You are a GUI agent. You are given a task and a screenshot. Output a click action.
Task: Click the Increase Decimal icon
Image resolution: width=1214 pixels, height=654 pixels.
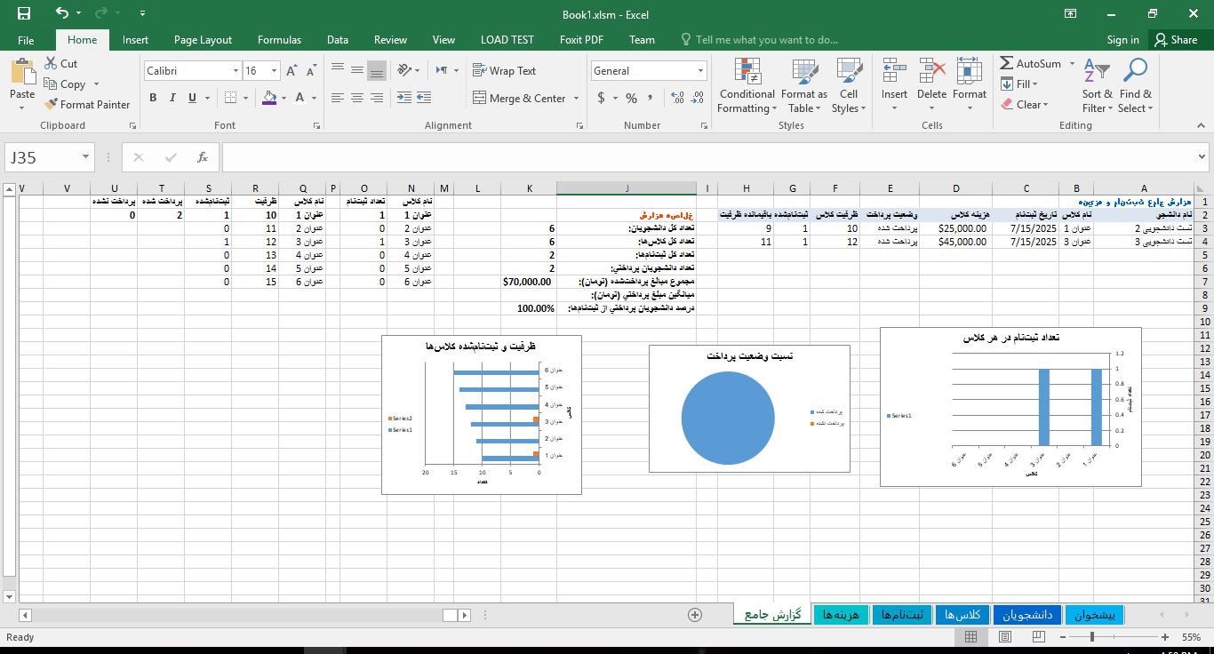pyautogui.click(x=677, y=99)
